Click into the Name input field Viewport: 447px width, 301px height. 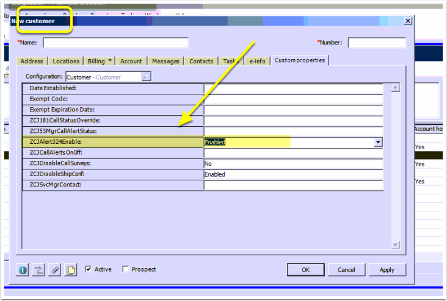coord(116,43)
